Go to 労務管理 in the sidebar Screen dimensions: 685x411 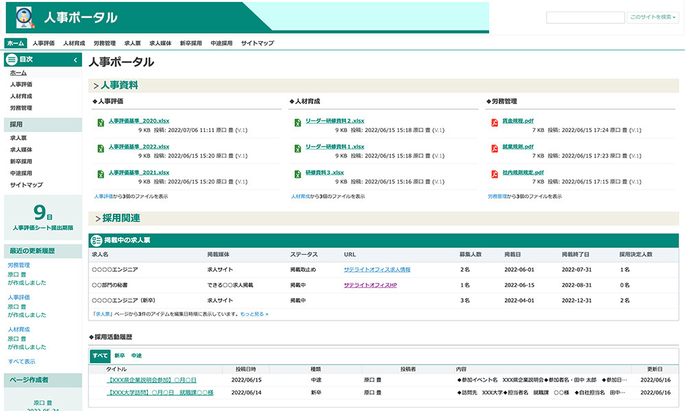tap(21, 108)
